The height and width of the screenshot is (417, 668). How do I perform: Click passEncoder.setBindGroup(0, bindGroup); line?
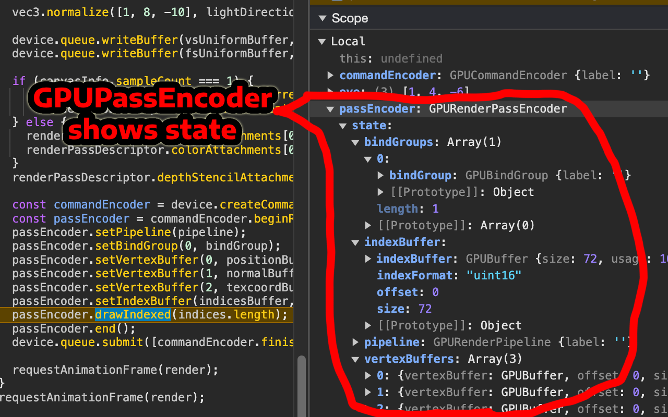(x=146, y=246)
